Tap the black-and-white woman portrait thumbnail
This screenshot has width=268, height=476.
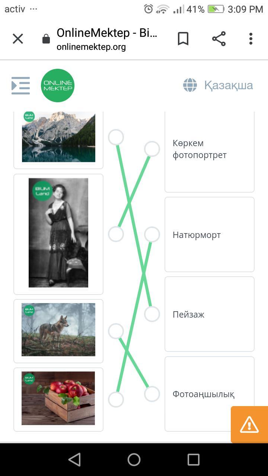tap(58, 233)
